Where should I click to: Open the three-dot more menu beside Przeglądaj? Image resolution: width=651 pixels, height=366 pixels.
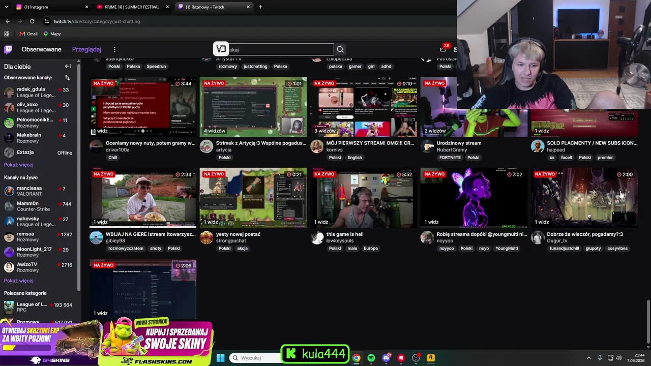pyautogui.click(x=114, y=49)
